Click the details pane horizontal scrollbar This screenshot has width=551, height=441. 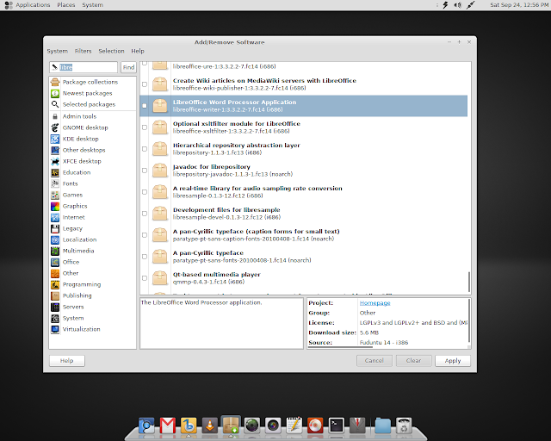[340, 347]
